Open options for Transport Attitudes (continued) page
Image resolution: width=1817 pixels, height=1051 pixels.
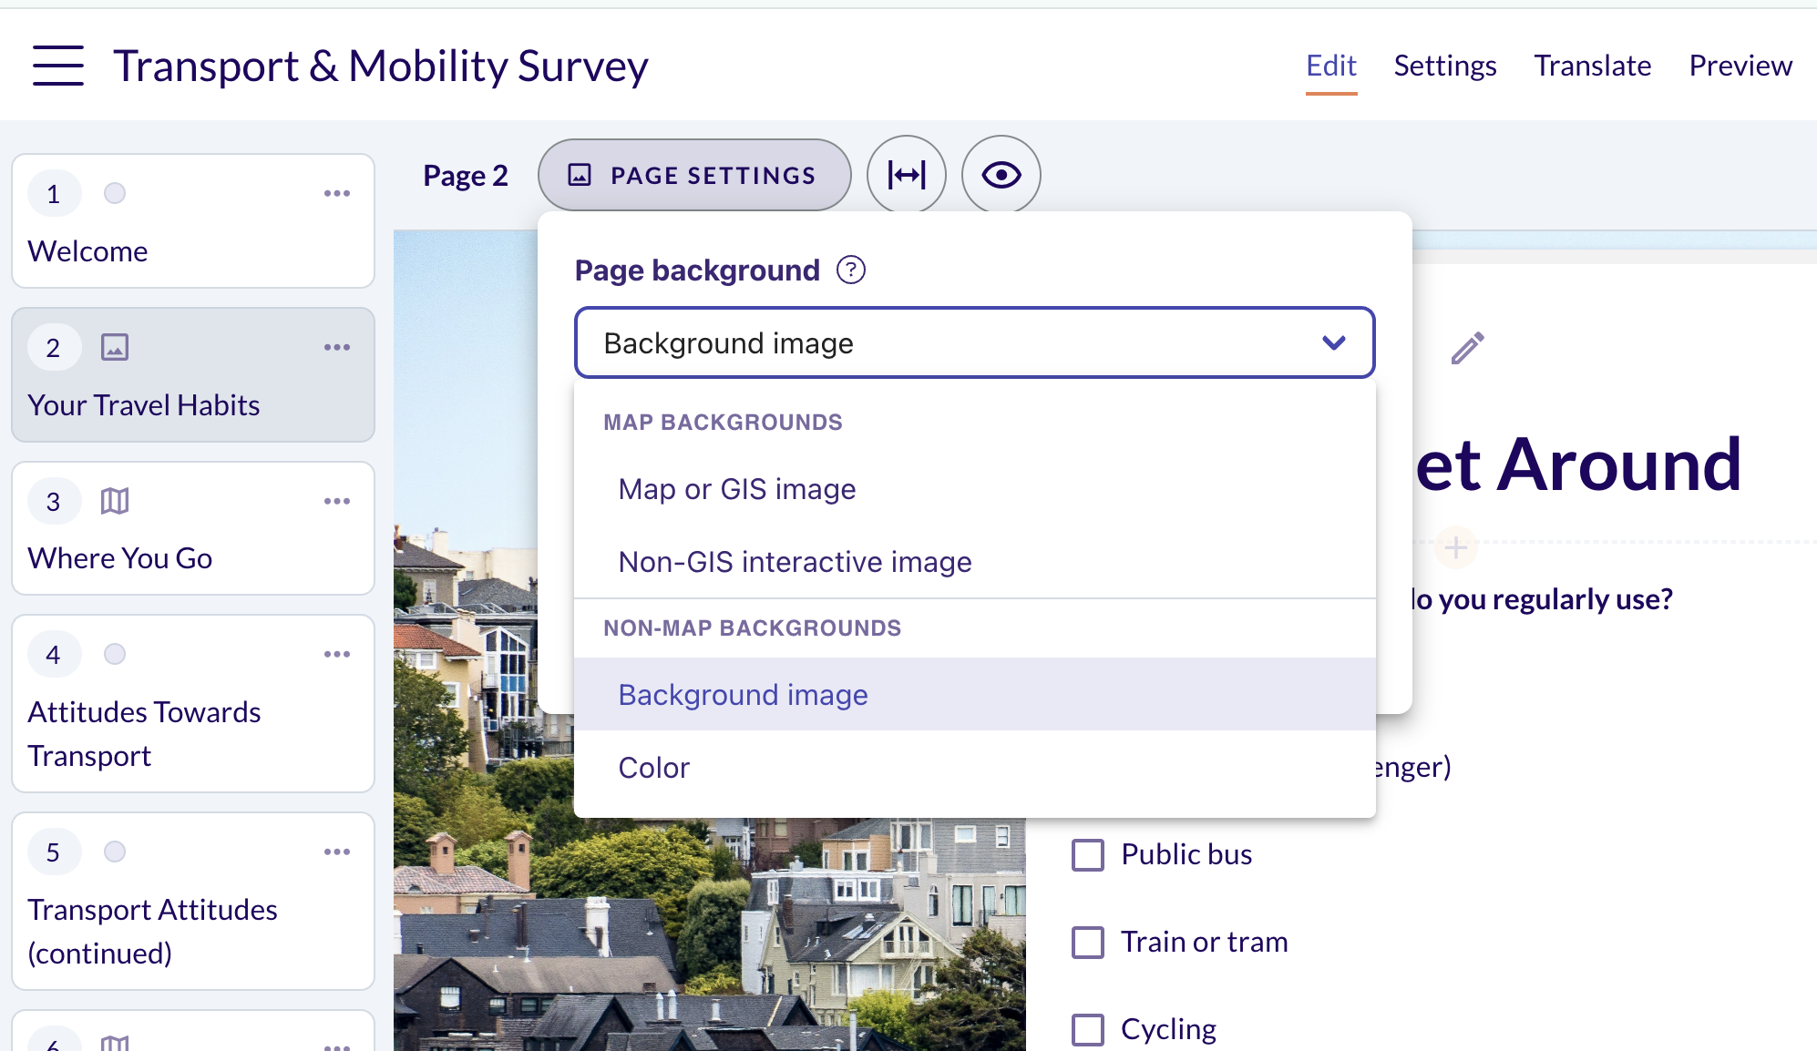click(337, 852)
